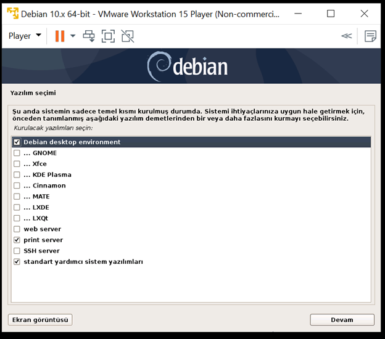Minimize the VMware Player window
This screenshot has width=385, height=339.
point(298,14)
